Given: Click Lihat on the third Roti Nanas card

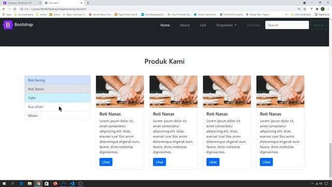Looking at the screenshot, I should 213,162.
